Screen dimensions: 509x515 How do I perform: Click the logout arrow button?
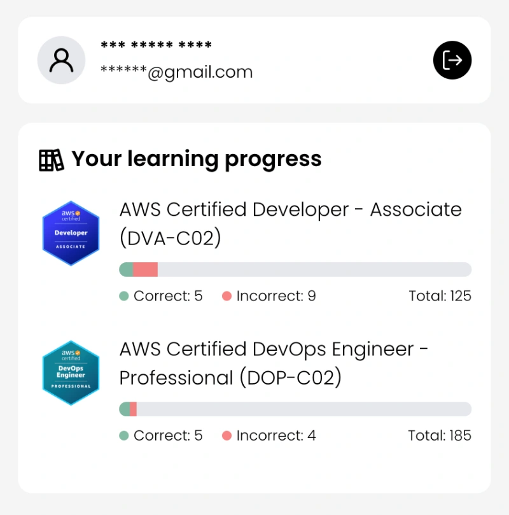pos(452,60)
